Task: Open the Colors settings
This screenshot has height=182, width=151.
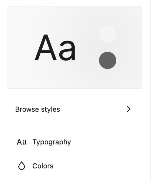Action: click(x=75, y=166)
